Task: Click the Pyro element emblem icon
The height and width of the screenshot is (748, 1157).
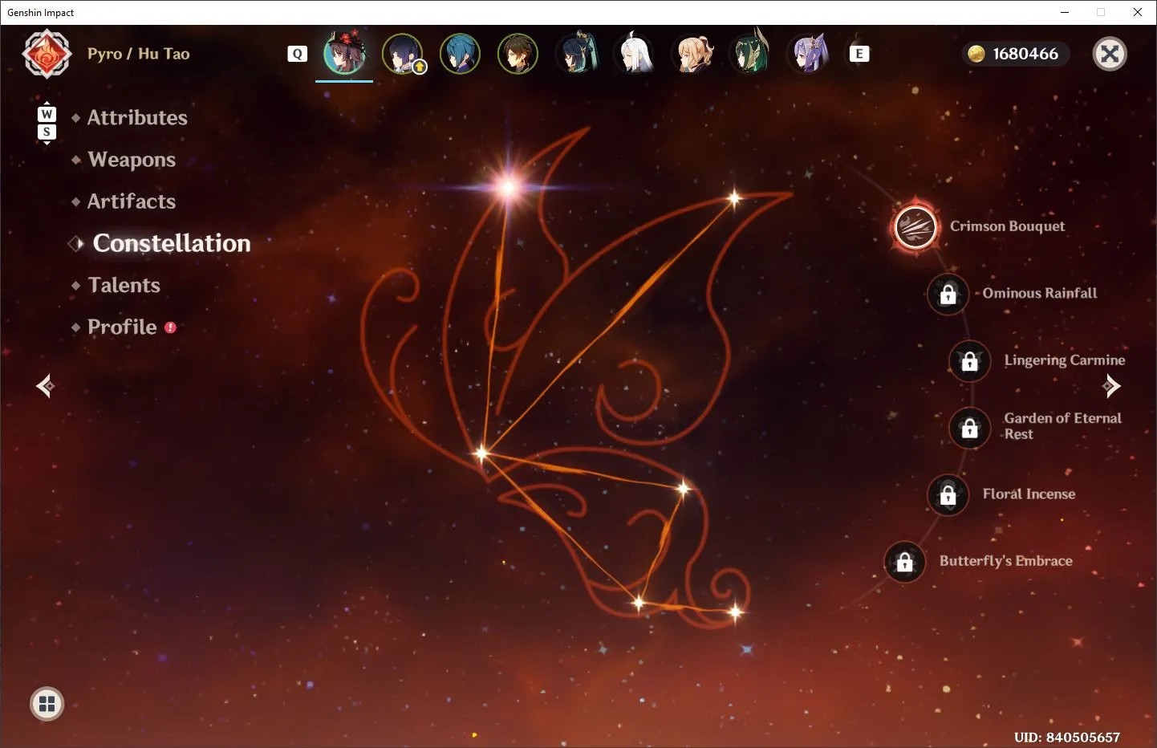Action: point(47,54)
